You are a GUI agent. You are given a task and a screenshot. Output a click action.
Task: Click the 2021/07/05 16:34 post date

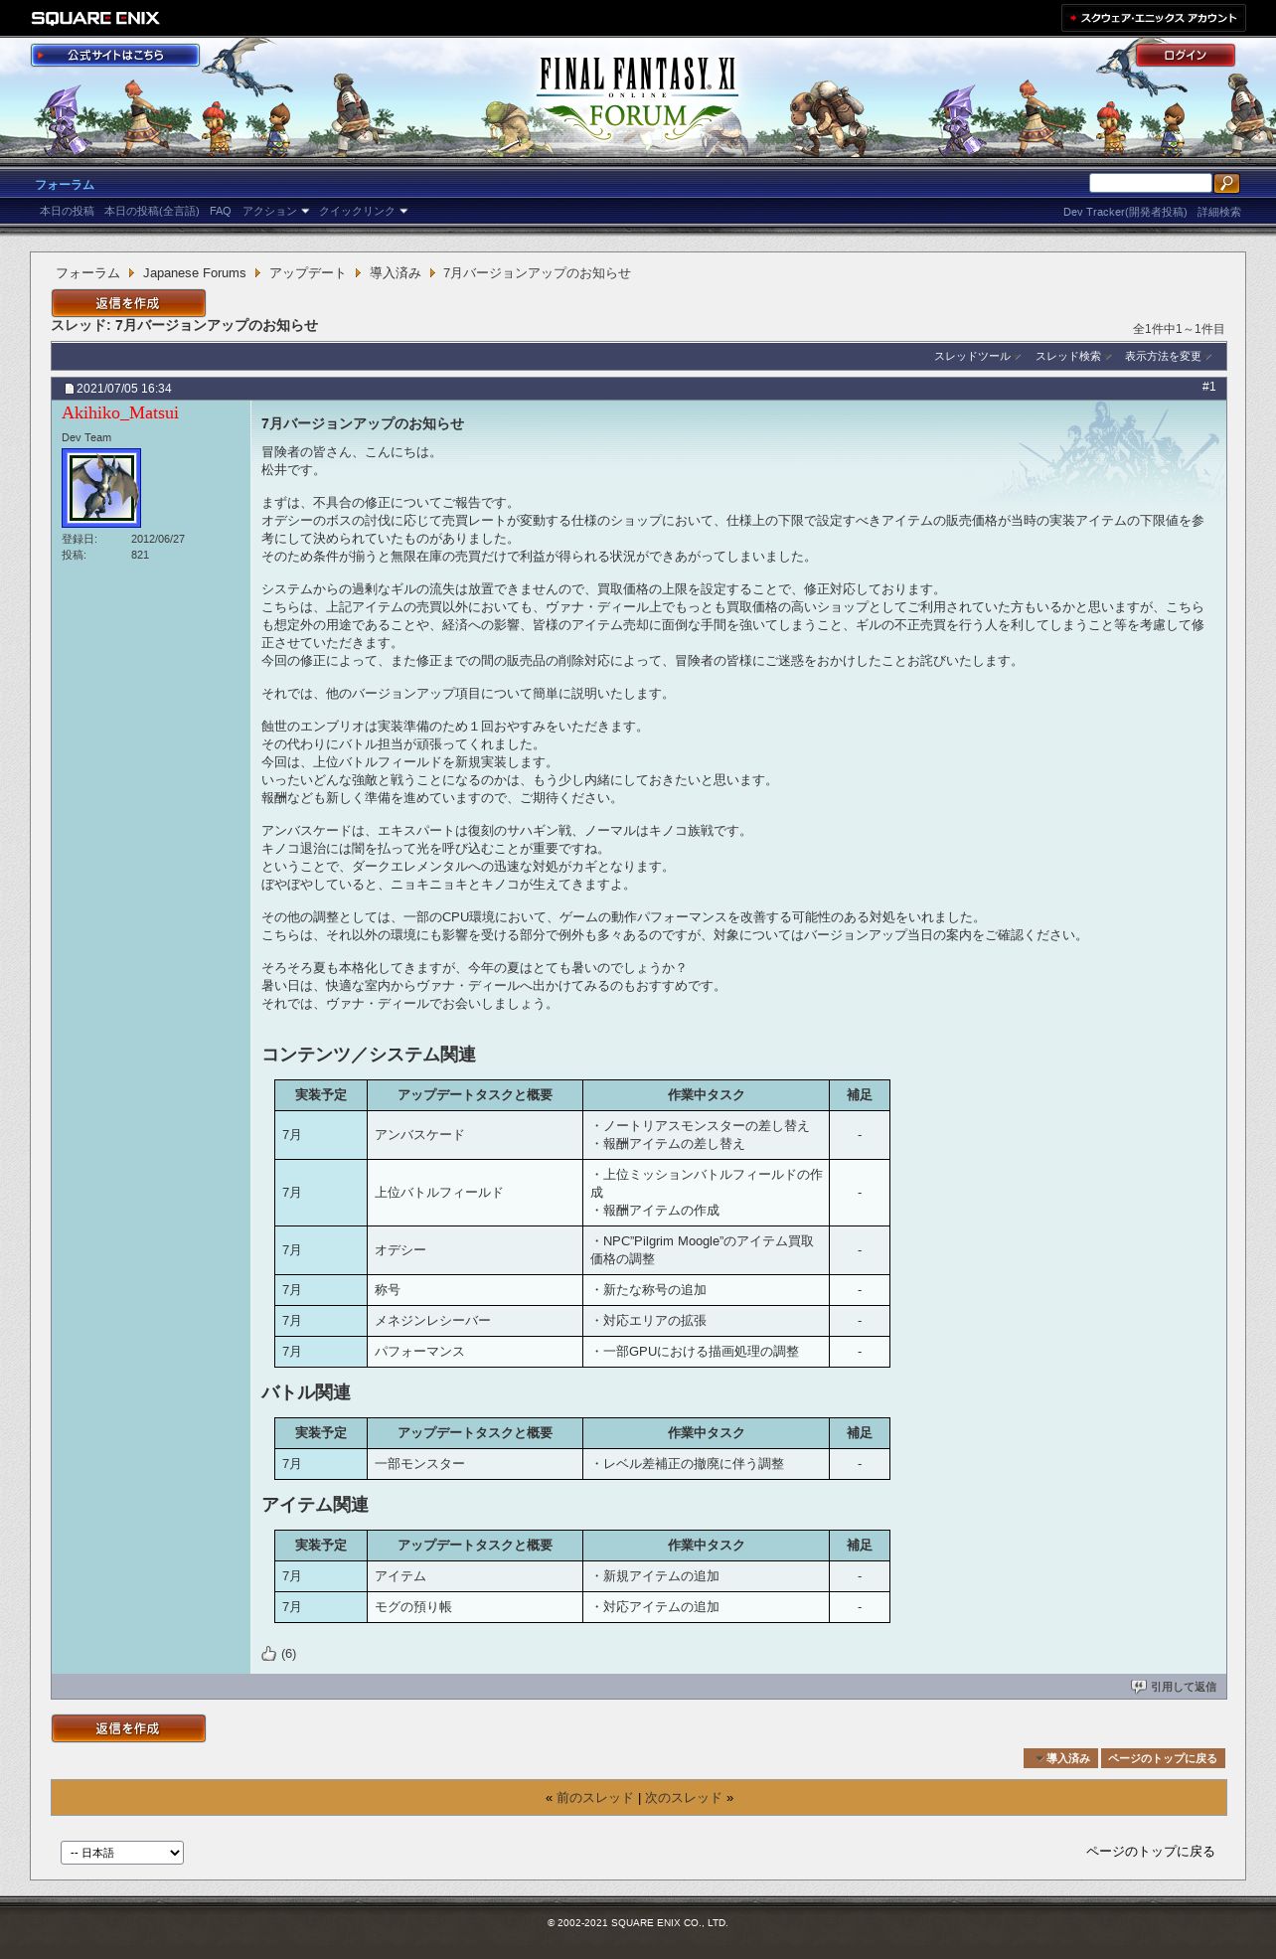coord(124,389)
